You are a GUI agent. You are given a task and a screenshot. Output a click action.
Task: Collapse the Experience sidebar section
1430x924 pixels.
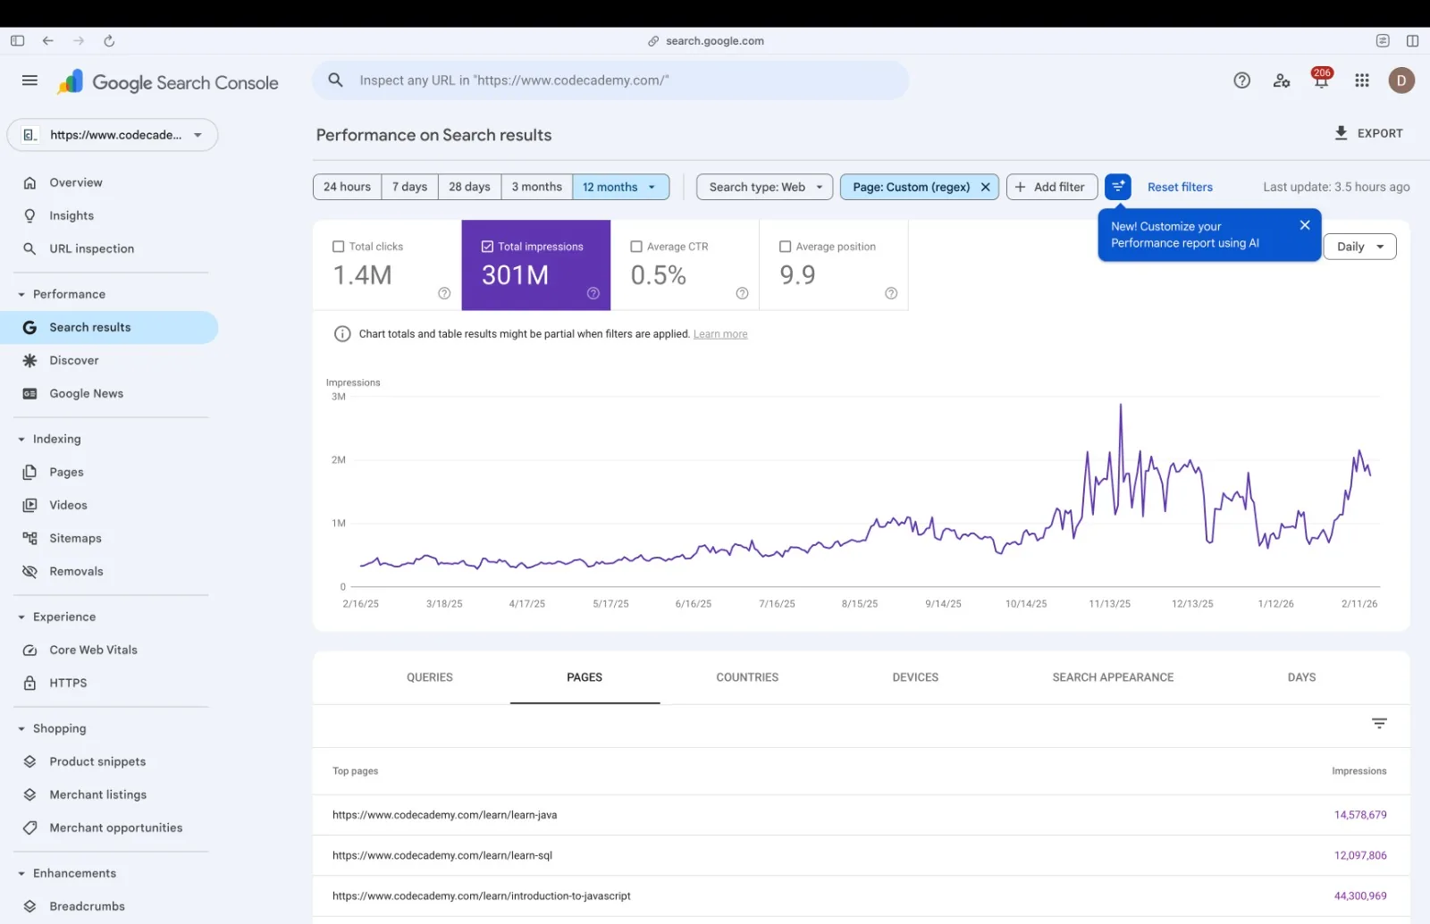coord(21,617)
